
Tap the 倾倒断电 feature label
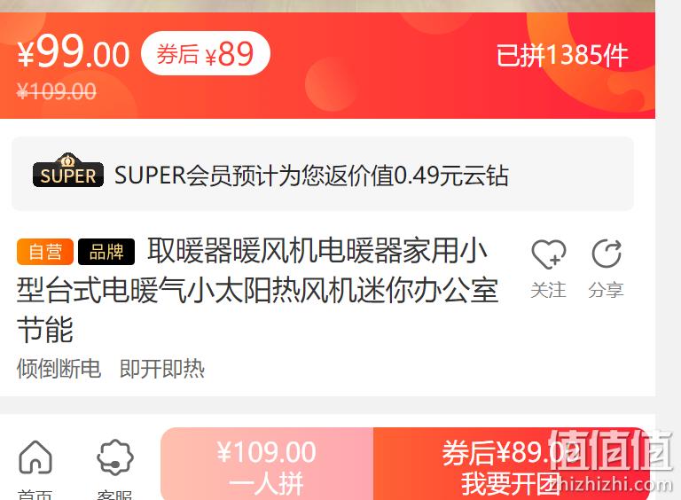tap(59, 369)
